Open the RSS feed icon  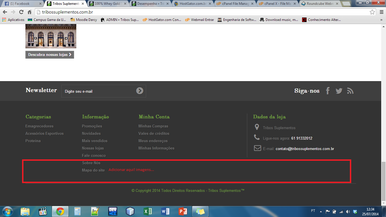point(350,91)
